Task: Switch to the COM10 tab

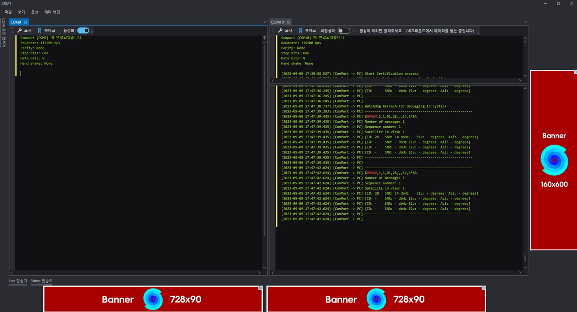Action: pyautogui.click(x=277, y=22)
